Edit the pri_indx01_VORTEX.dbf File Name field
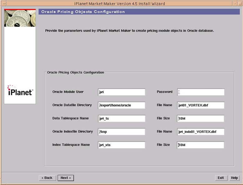The height and width of the screenshot is (185, 243). [201, 132]
